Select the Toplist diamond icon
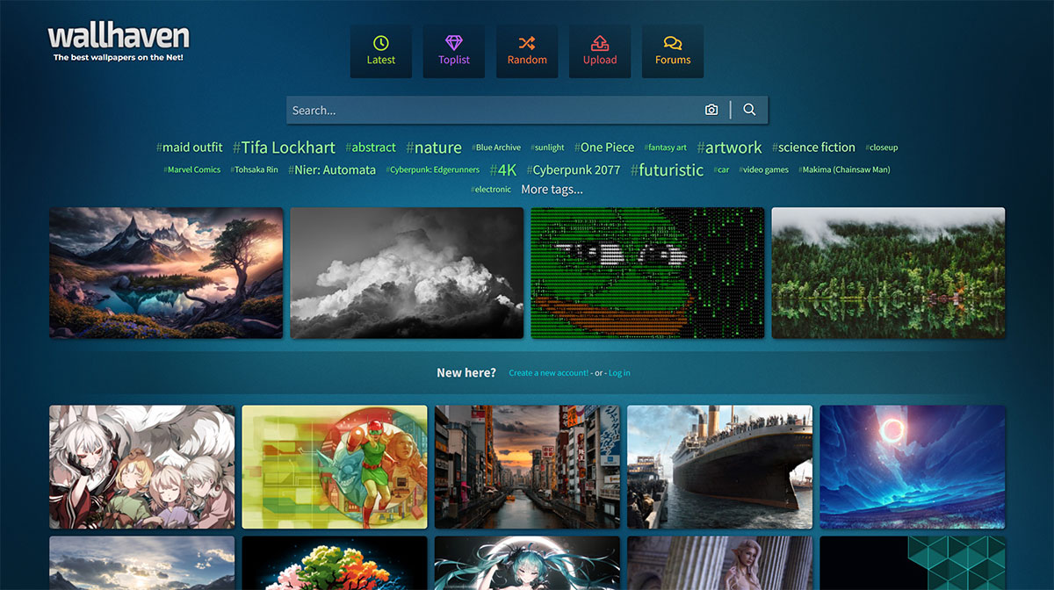This screenshot has width=1054, height=590. (x=453, y=42)
